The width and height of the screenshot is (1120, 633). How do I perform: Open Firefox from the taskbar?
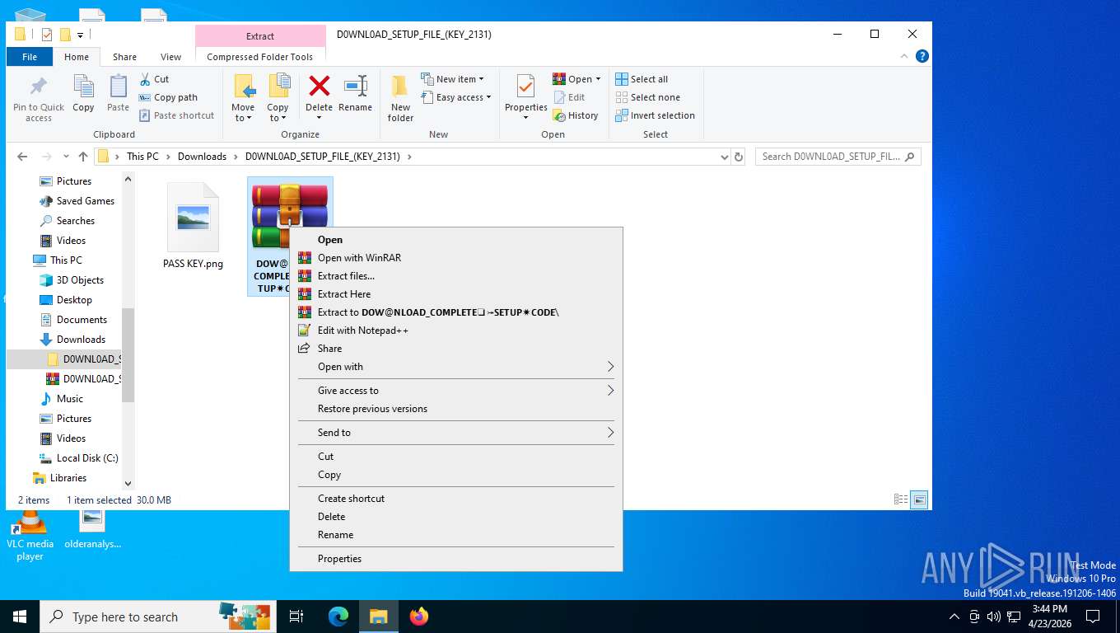(419, 617)
